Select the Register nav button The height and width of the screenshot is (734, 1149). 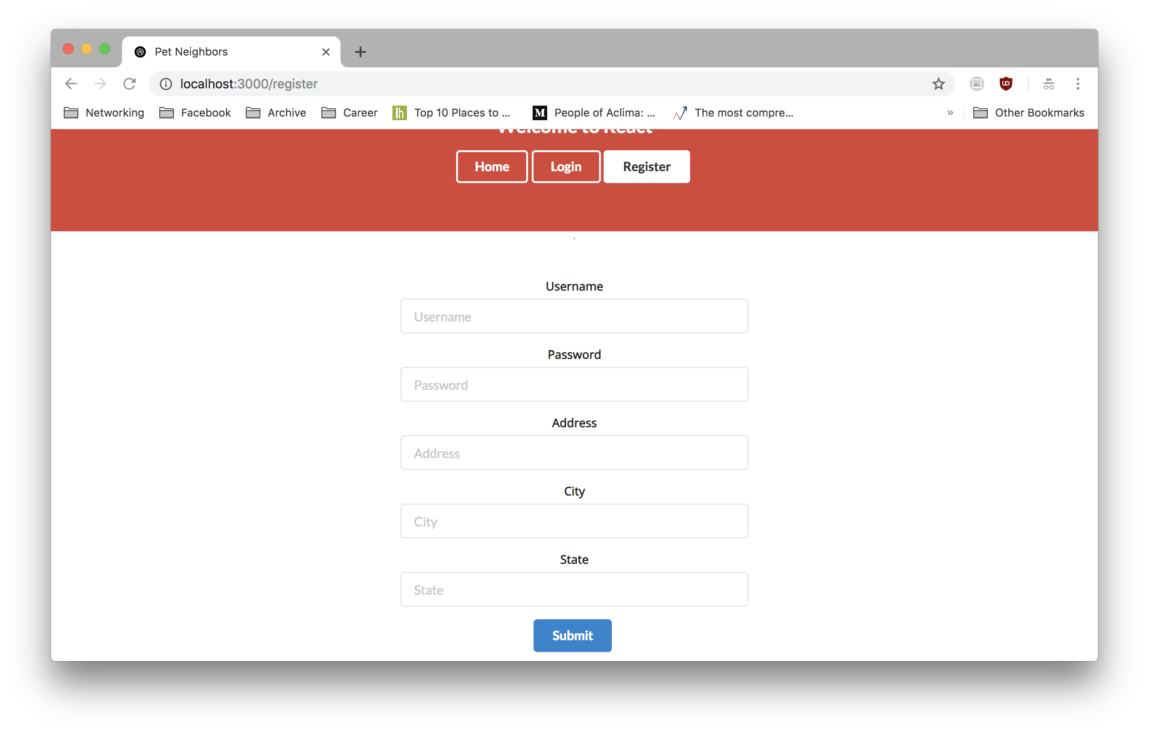click(646, 167)
